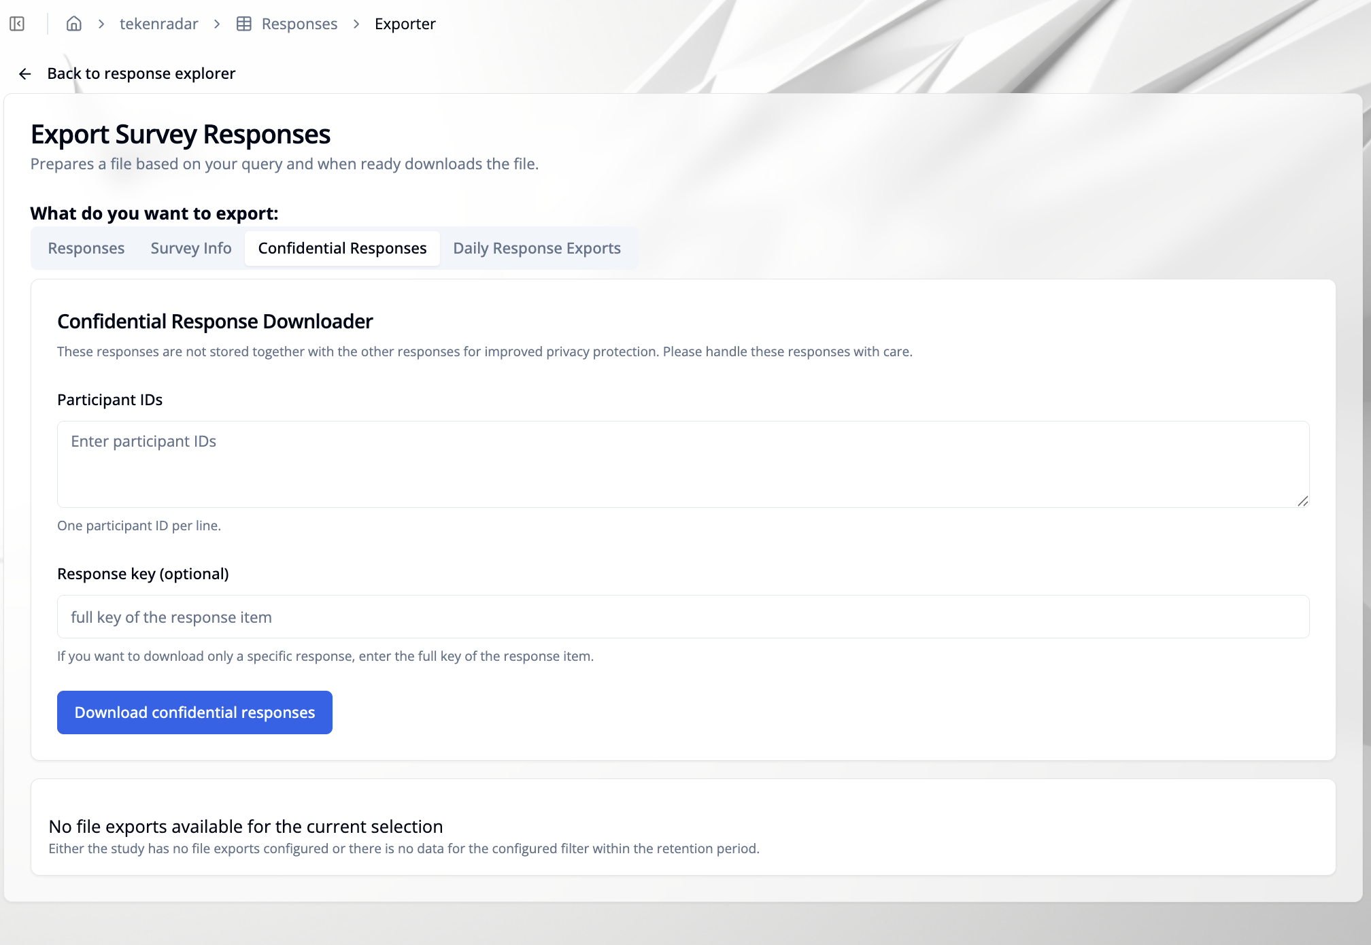Viewport: 1371px width, 945px height.
Task: Select the Confidential Responses tab
Action: coord(342,247)
